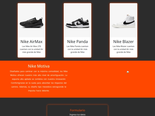This screenshot has height=116, width=155.
Task: Click the Ingresa tus datos text
Action: coord(77,115)
